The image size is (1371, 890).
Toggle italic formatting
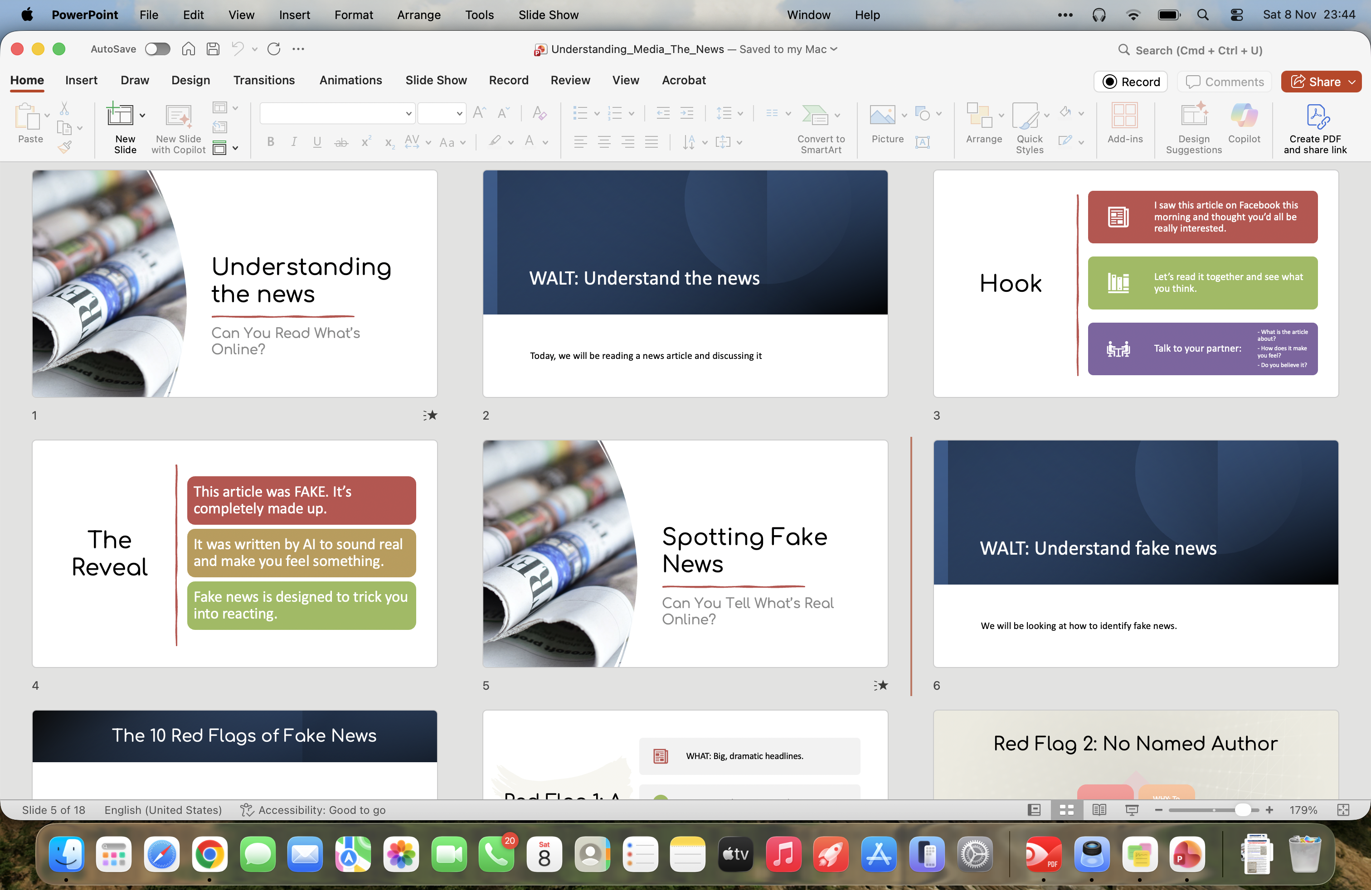pyautogui.click(x=294, y=142)
